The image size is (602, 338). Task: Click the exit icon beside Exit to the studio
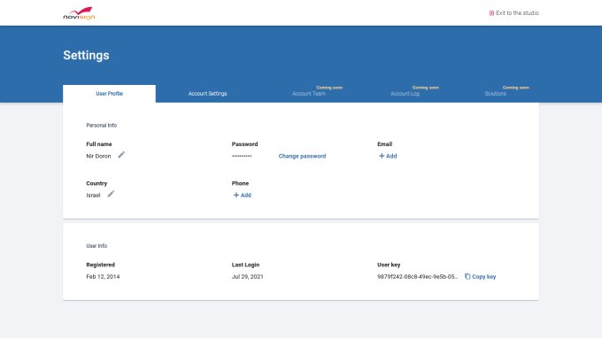point(491,13)
